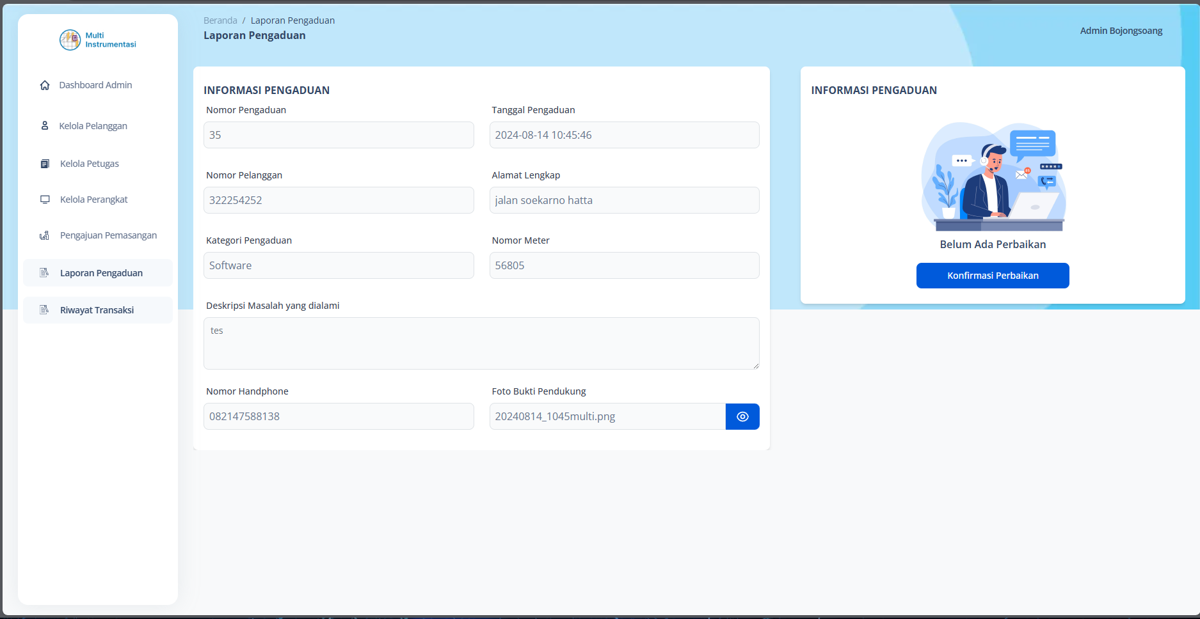Screen dimensions: 1200x619
Task: Click the Kategori Pengaduan field showing Software
Action: pos(339,265)
